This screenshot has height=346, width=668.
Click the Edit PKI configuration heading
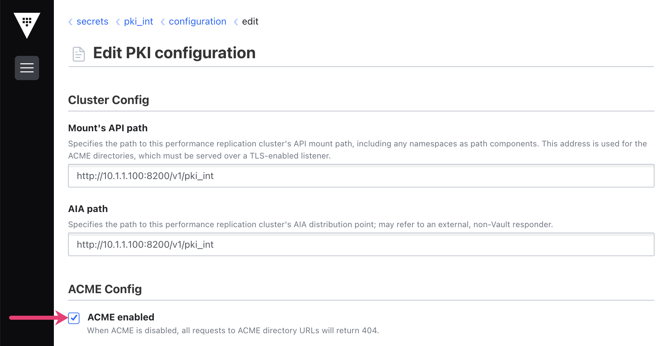(x=174, y=53)
